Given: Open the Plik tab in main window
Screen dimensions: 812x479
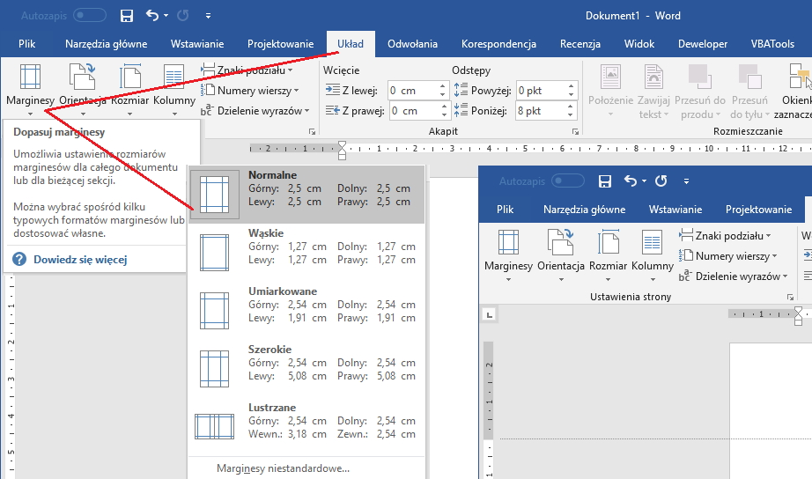Looking at the screenshot, I should (27, 44).
